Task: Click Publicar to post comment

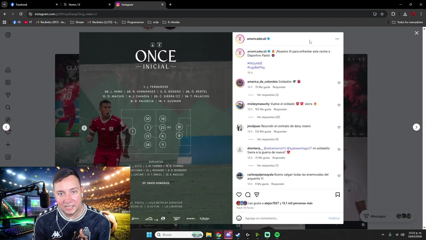Action: click(x=334, y=218)
